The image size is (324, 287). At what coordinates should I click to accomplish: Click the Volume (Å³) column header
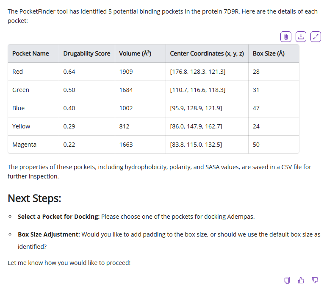tap(135, 53)
